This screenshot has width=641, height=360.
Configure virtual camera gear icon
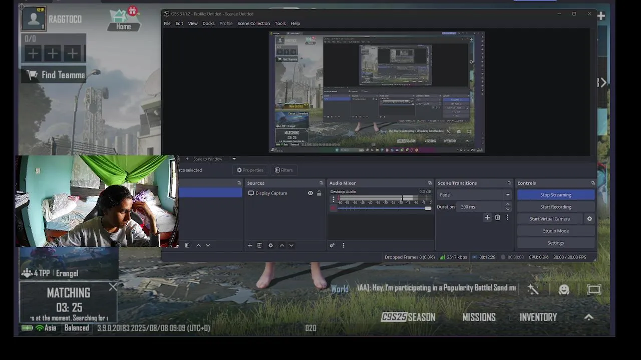point(589,219)
